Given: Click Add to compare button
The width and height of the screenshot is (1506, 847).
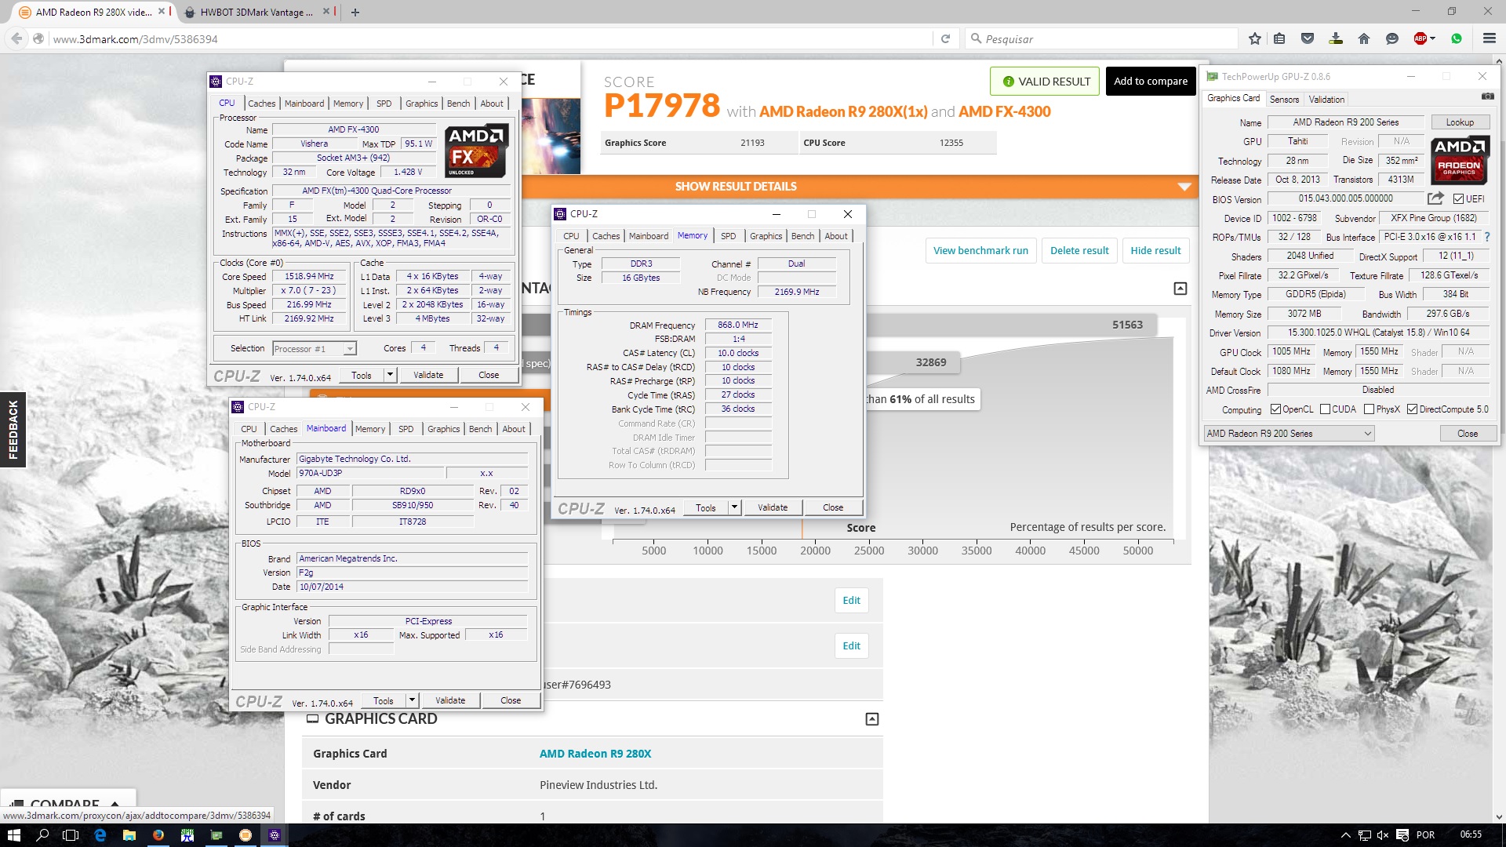Looking at the screenshot, I should [1151, 81].
